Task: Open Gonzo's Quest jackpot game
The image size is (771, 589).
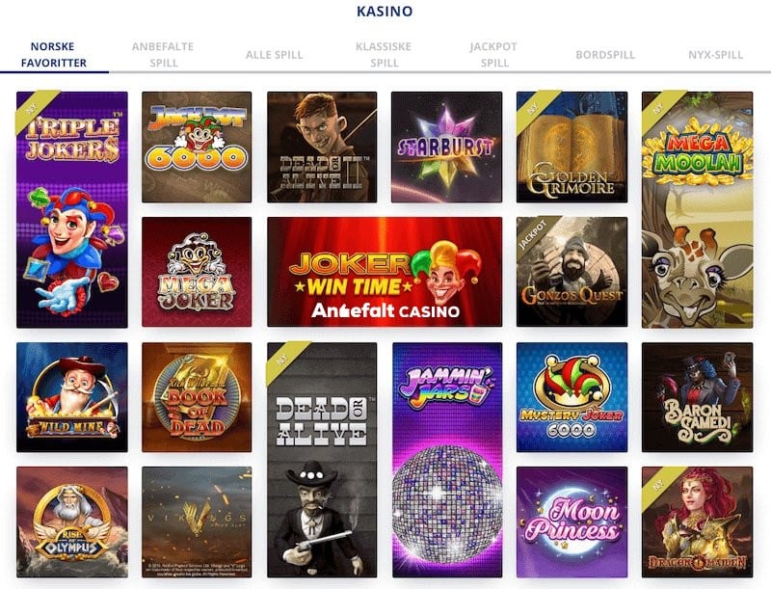Action: [572, 272]
